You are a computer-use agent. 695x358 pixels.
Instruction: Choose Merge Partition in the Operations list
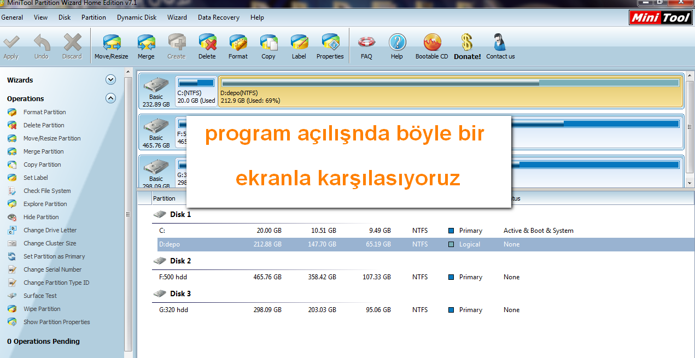[x=43, y=151]
